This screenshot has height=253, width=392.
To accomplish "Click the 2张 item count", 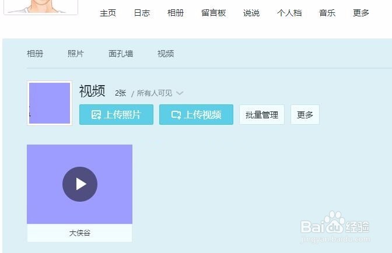I will [121, 93].
